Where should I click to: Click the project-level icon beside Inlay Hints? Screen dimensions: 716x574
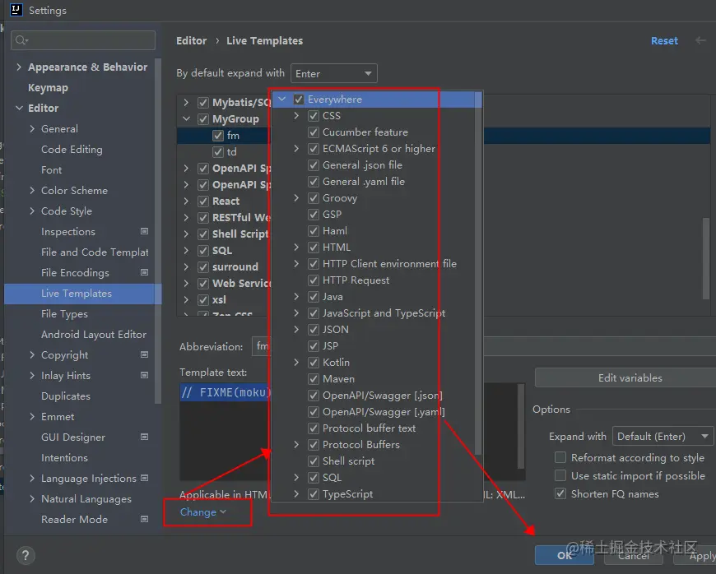[x=144, y=375]
